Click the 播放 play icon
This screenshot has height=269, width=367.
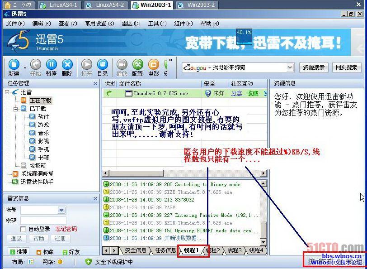(122, 64)
